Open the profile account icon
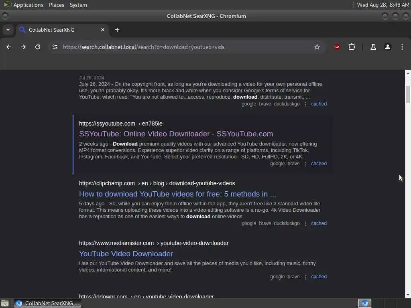Viewport: 411px width, 308px height. coord(387,47)
